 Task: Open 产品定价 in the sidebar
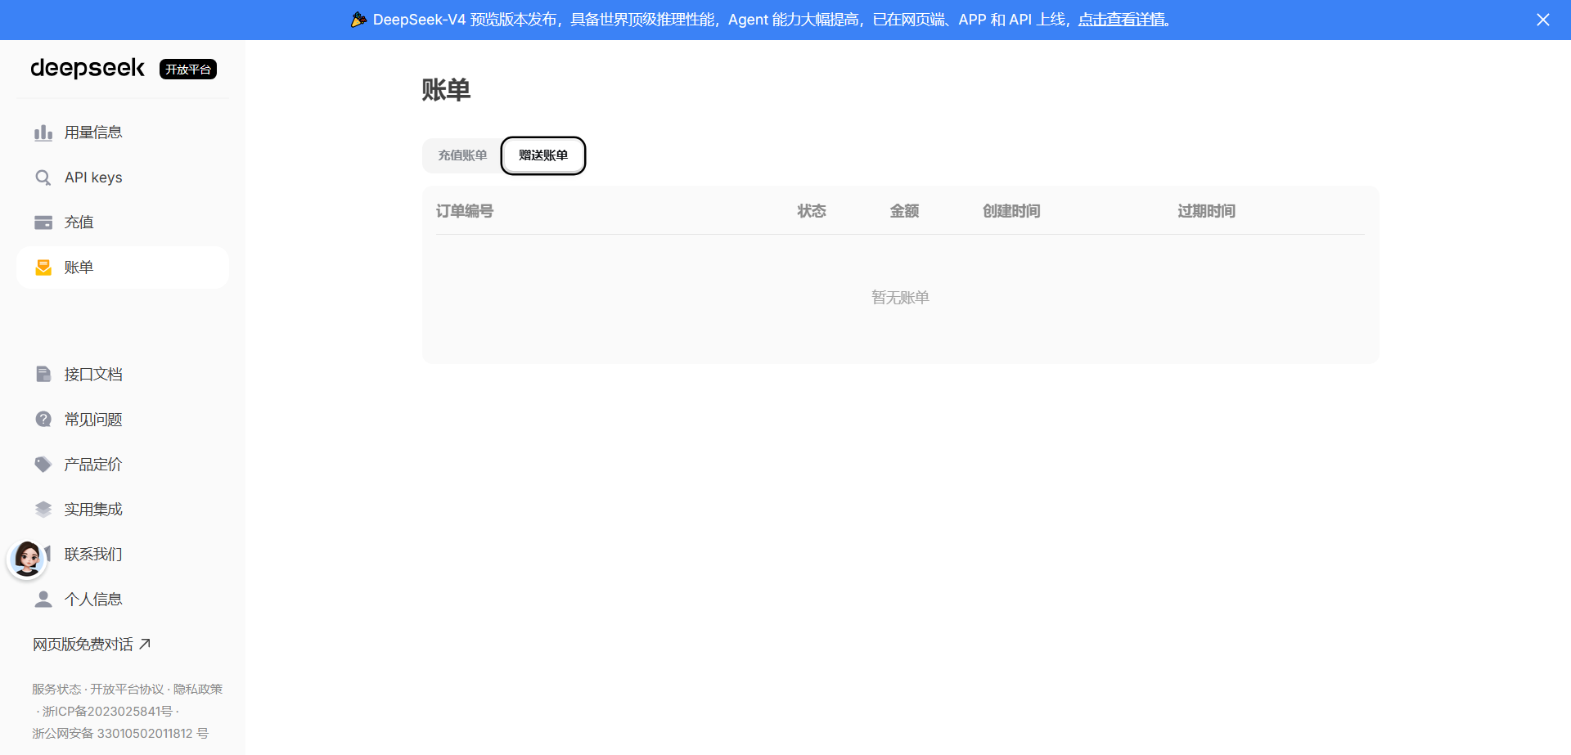123,465
